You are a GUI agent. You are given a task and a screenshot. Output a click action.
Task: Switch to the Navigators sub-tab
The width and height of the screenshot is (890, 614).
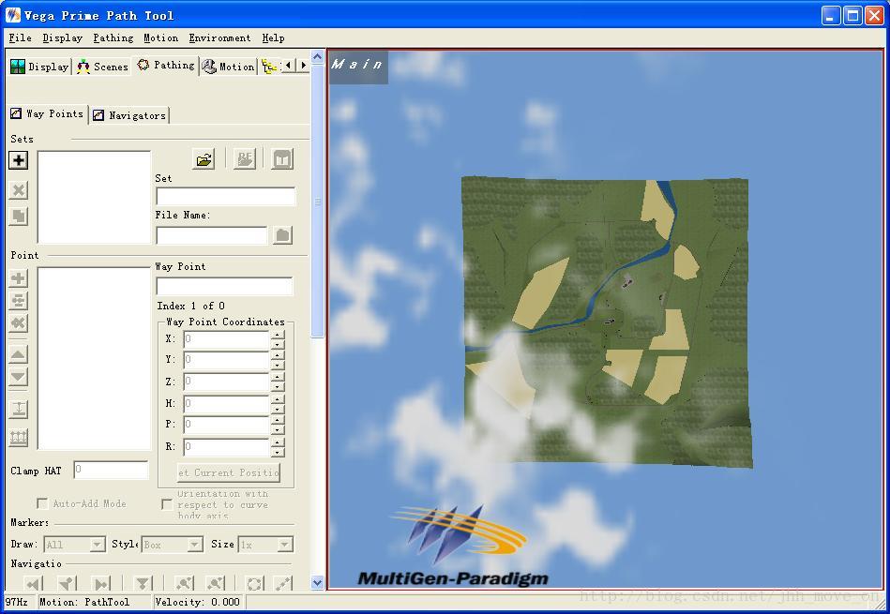(x=130, y=115)
